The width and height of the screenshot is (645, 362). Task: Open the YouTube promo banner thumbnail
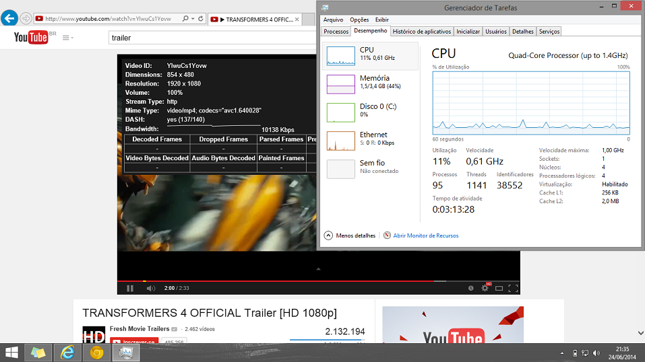point(453,324)
